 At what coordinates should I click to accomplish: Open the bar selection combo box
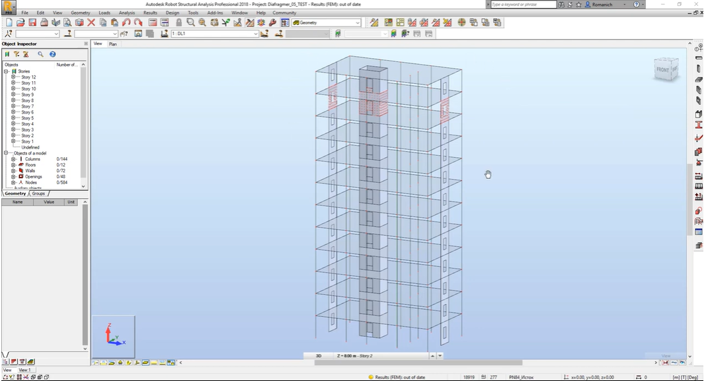(x=115, y=34)
